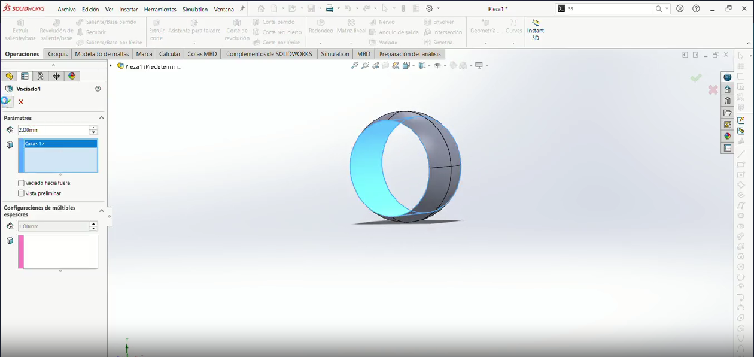Switch to the Calcular tab
Screen dimensions: 754x357
coord(170,54)
